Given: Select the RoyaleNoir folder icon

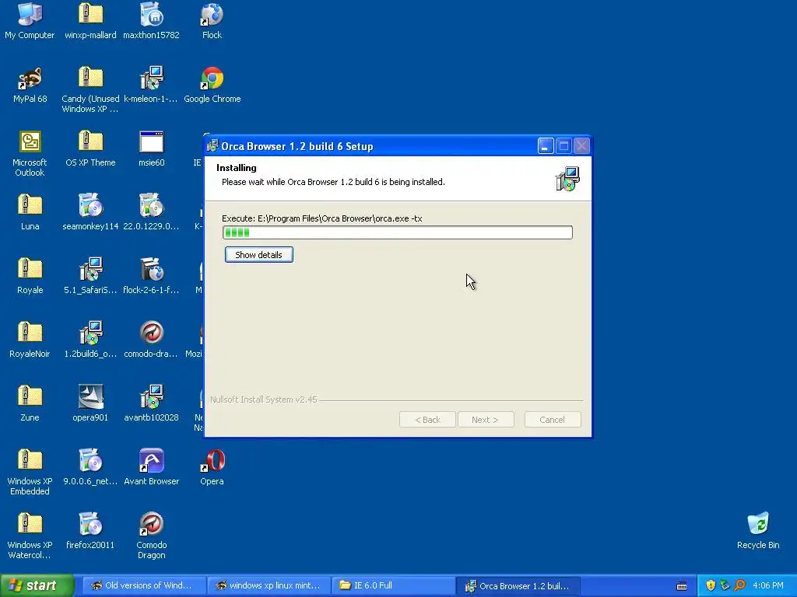Looking at the screenshot, I should [30, 333].
